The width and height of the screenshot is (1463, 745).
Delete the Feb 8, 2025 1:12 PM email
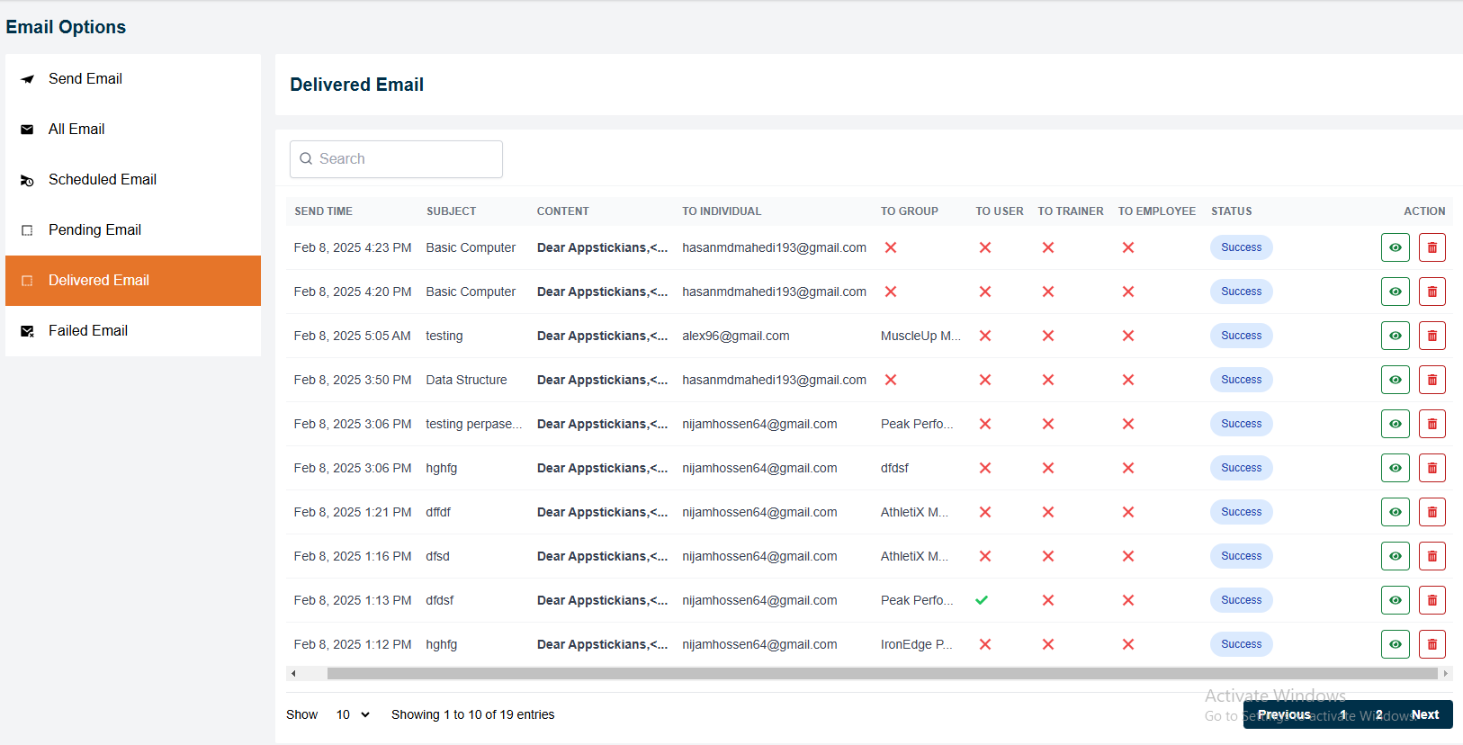(x=1432, y=644)
